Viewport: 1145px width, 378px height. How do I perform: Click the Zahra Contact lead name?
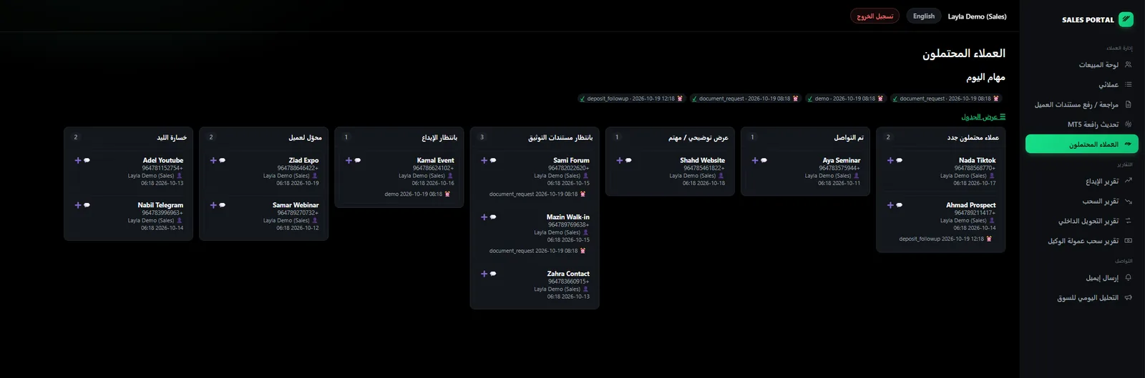(568, 274)
